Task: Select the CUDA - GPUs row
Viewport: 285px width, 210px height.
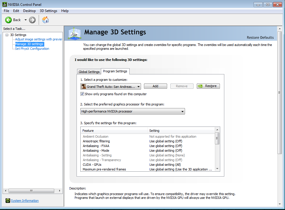Action: [147, 165]
